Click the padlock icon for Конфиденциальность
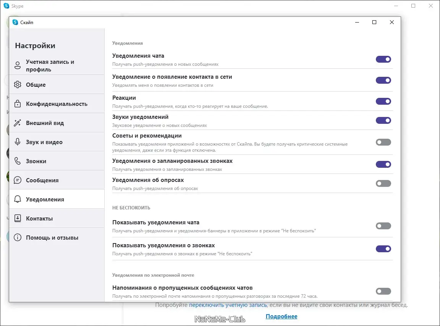Viewport: 440px width, 326px height. tap(17, 104)
